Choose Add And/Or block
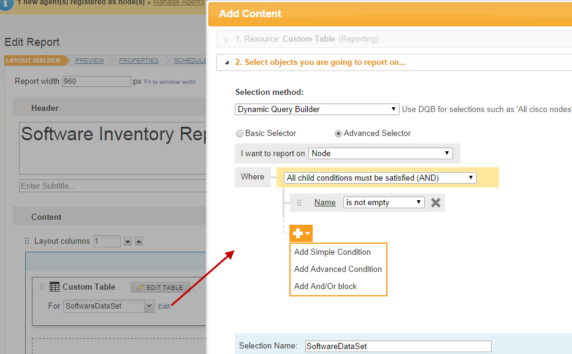Viewport: 572px width, 354px height. pyautogui.click(x=326, y=286)
